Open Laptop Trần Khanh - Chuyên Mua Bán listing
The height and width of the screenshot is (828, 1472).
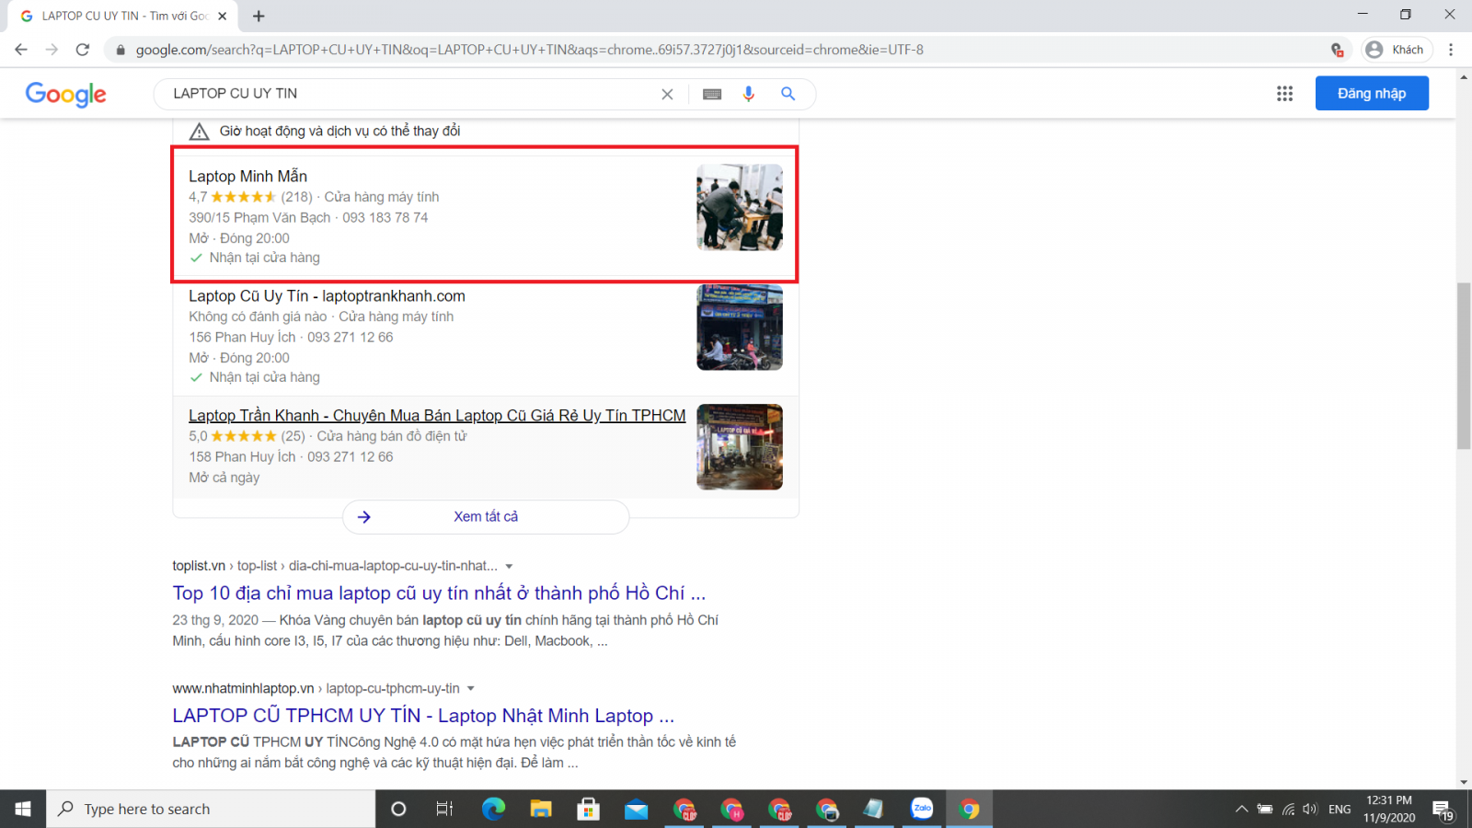pyautogui.click(x=437, y=415)
